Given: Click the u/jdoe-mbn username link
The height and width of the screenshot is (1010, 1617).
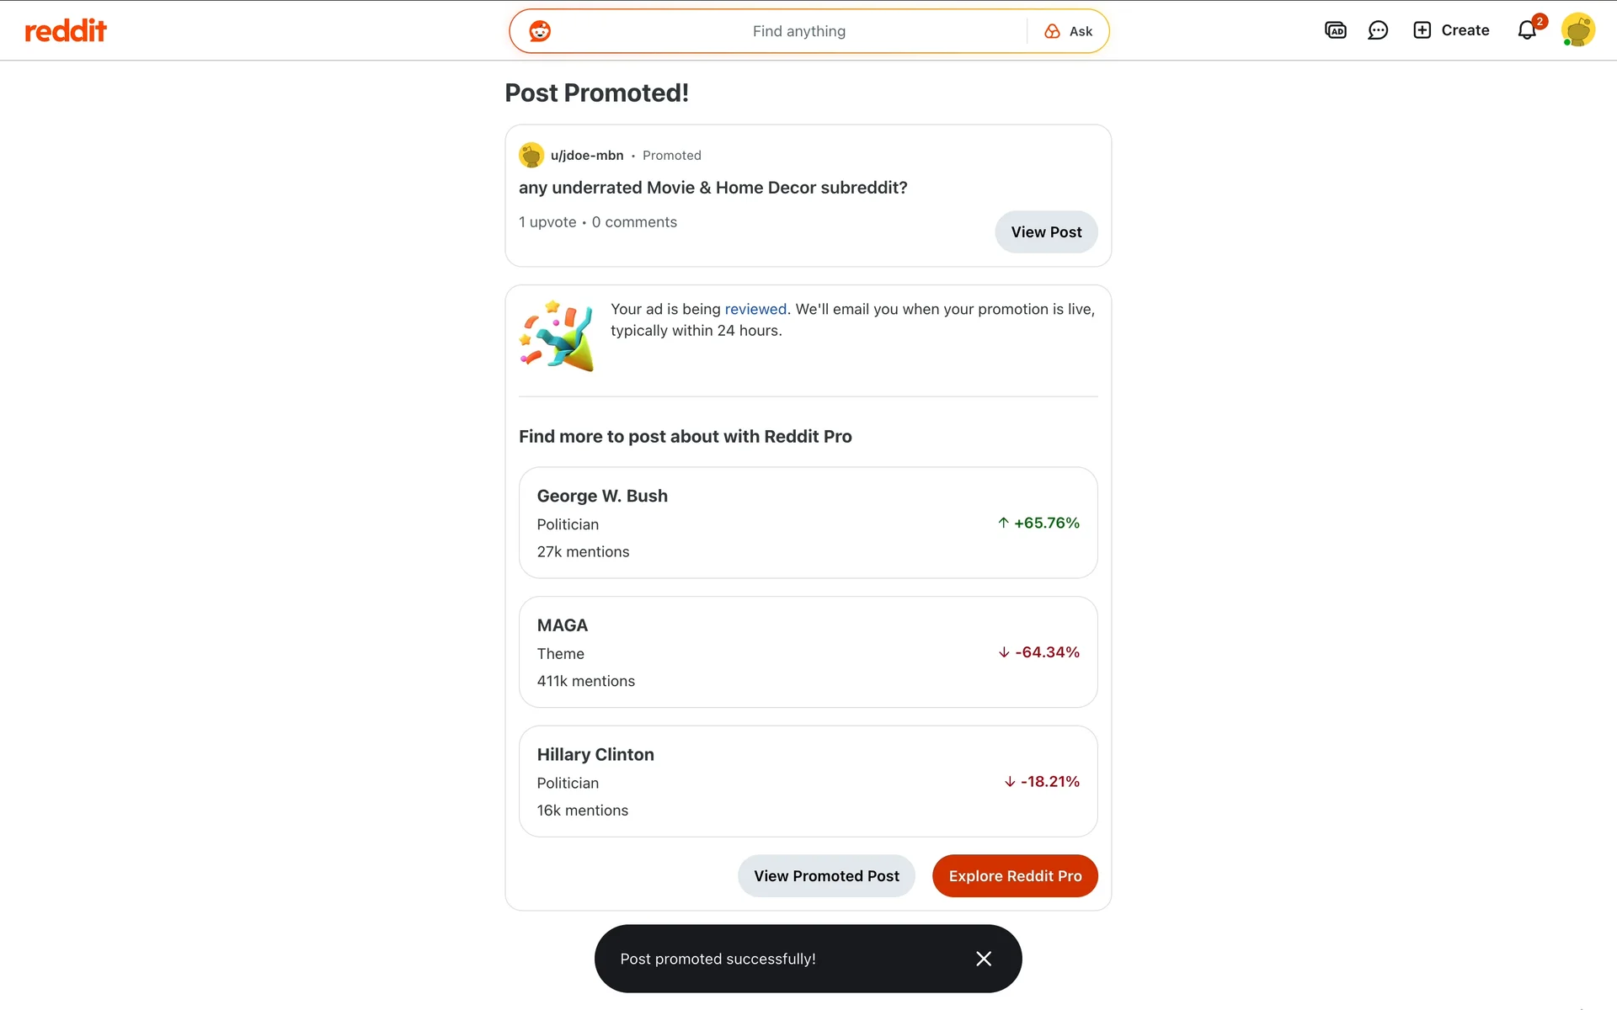Looking at the screenshot, I should click(587, 155).
